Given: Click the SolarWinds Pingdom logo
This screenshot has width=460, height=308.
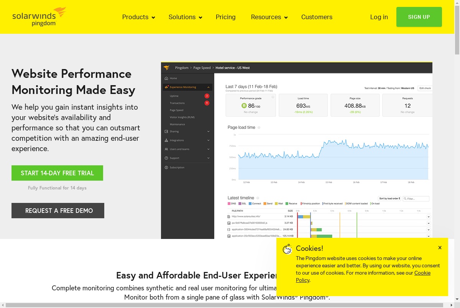Looking at the screenshot, I should pyautogui.click(x=39, y=17).
